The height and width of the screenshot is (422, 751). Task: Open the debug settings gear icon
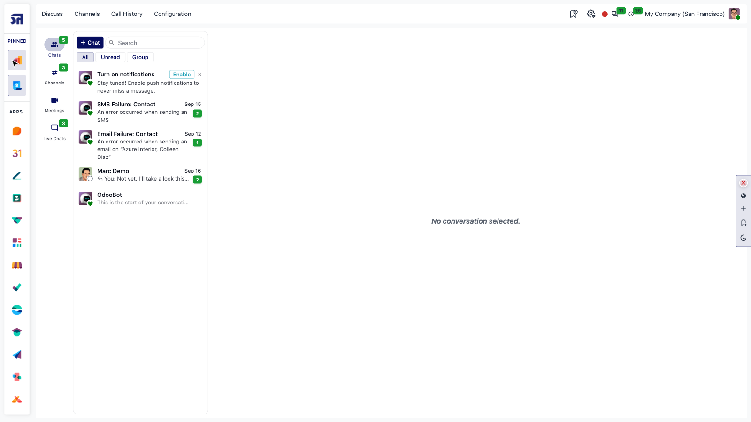591,14
